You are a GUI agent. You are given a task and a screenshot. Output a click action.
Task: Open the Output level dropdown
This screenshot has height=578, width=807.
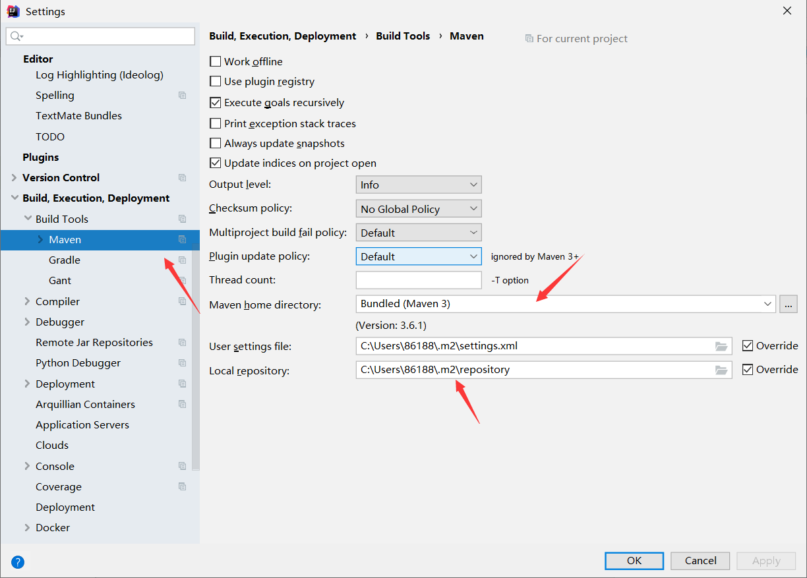coord(419,185)
